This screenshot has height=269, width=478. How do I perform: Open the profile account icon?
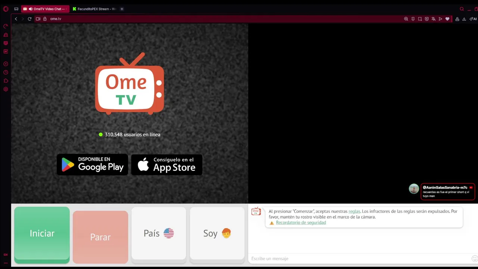457,19
